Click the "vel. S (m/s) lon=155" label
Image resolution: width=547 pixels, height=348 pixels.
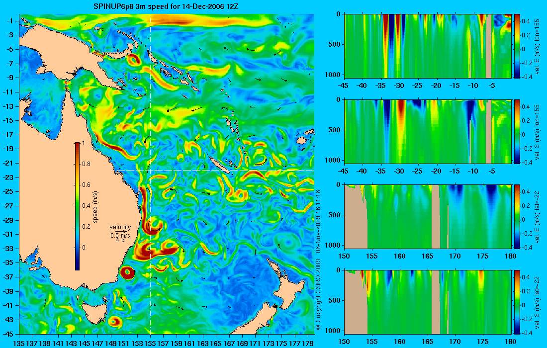pyautogui.click(x=537, y=132)
